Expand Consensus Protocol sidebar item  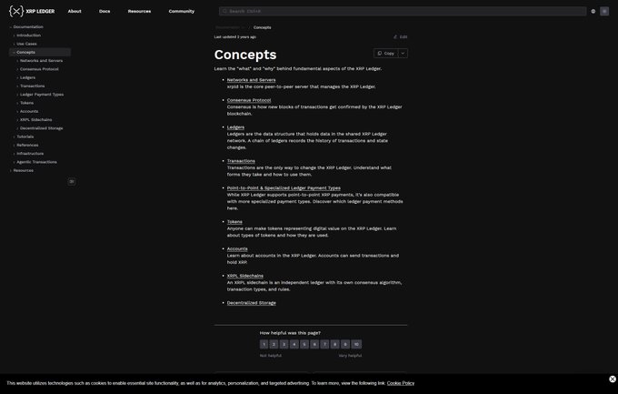[x=39, y=69]
